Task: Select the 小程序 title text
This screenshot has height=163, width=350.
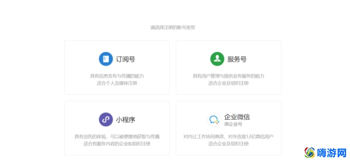Action: tap(126, 120)
